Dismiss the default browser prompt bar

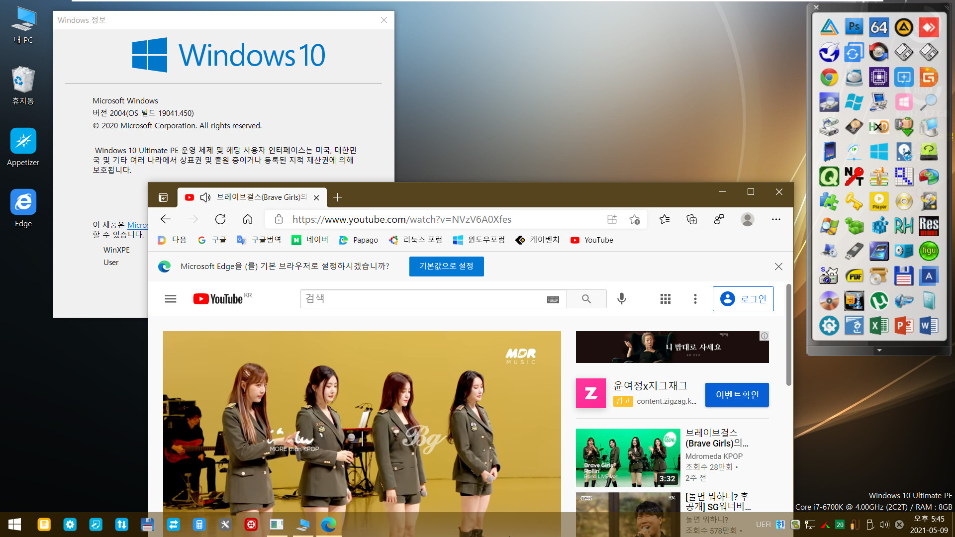tap(778, 267)
